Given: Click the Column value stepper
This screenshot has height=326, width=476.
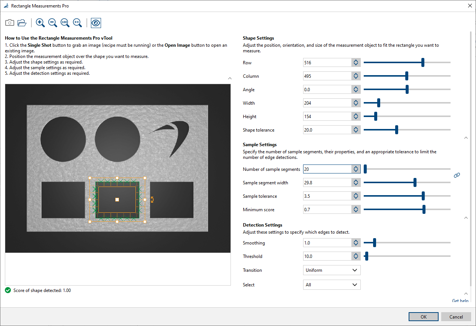Looking at the screenshot, I should point(356,76).
